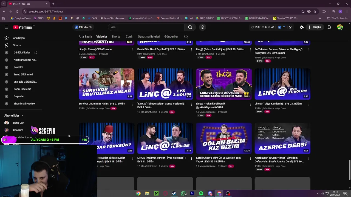Open Premiere Pro from the taskbar
This screenshot has height=197, width=351.
pos(192,193)
